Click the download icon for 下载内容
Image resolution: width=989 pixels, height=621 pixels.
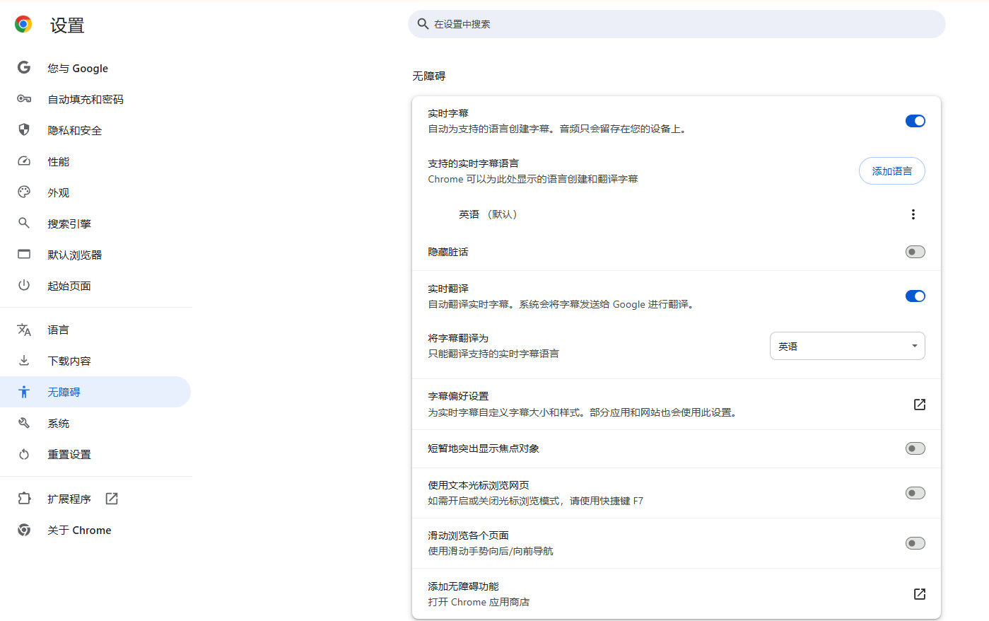tap(24, 361)
